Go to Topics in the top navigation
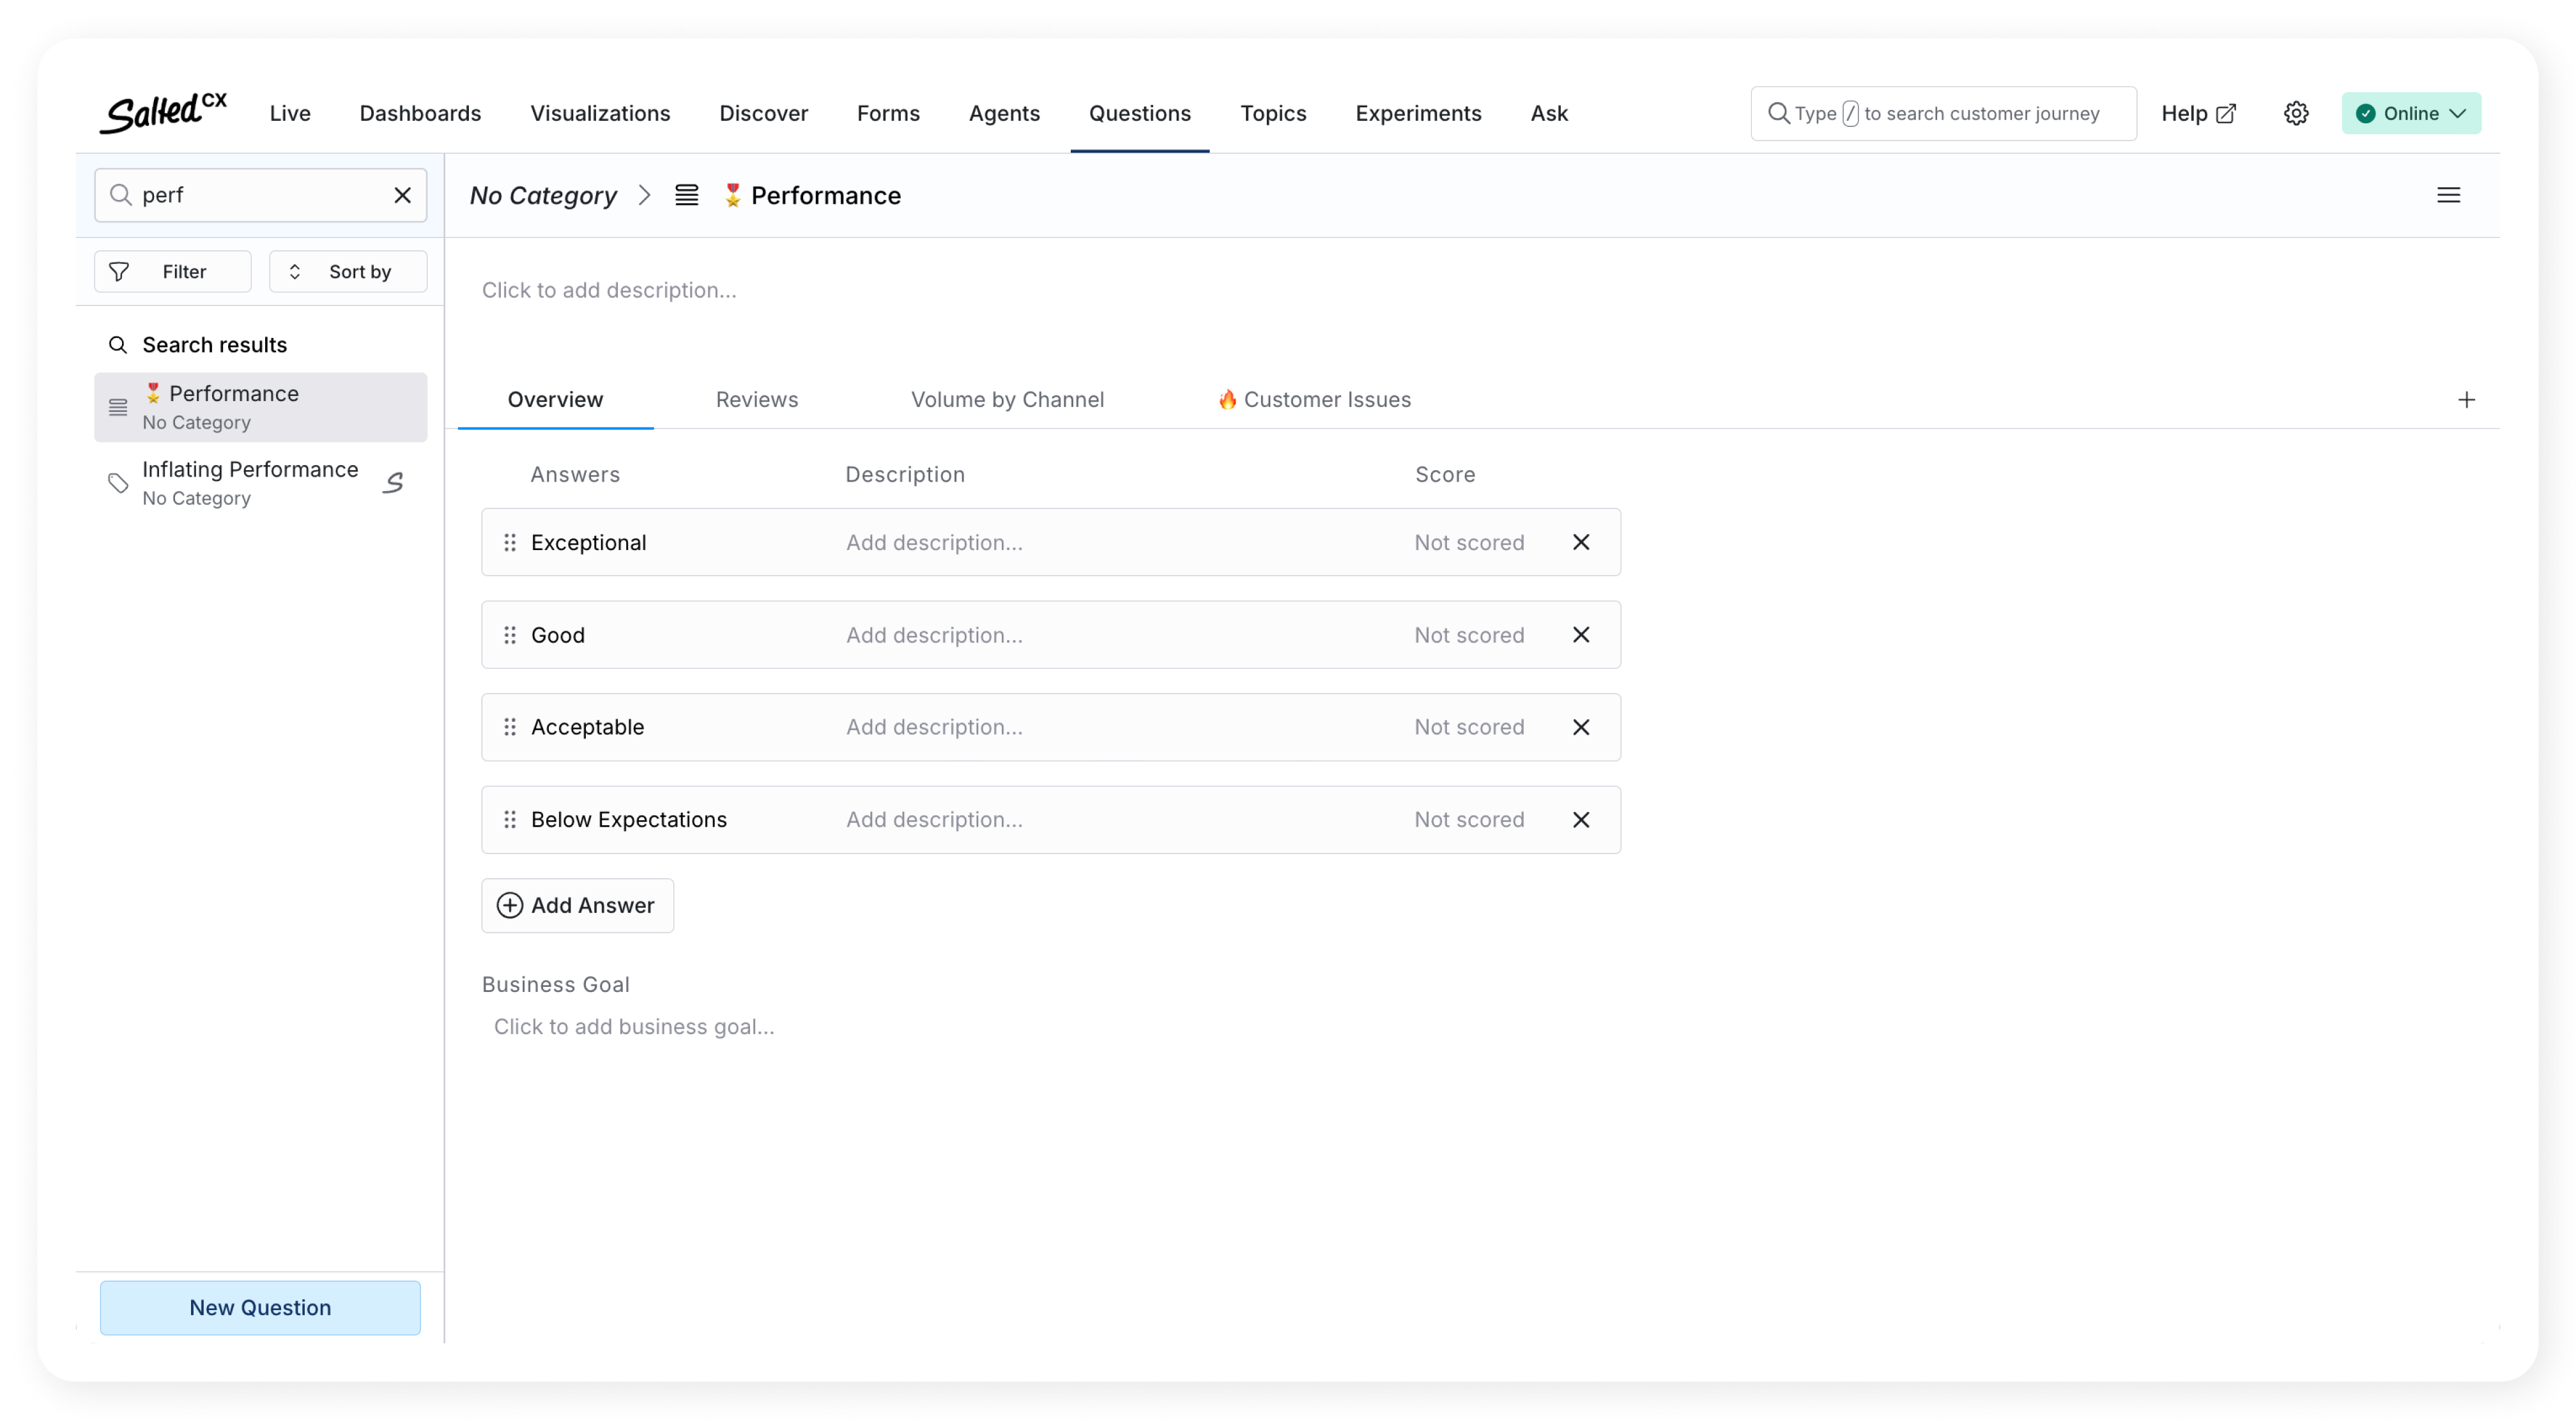The width and height of the screenshot is (2576, 1420). tap(1272, 113)
